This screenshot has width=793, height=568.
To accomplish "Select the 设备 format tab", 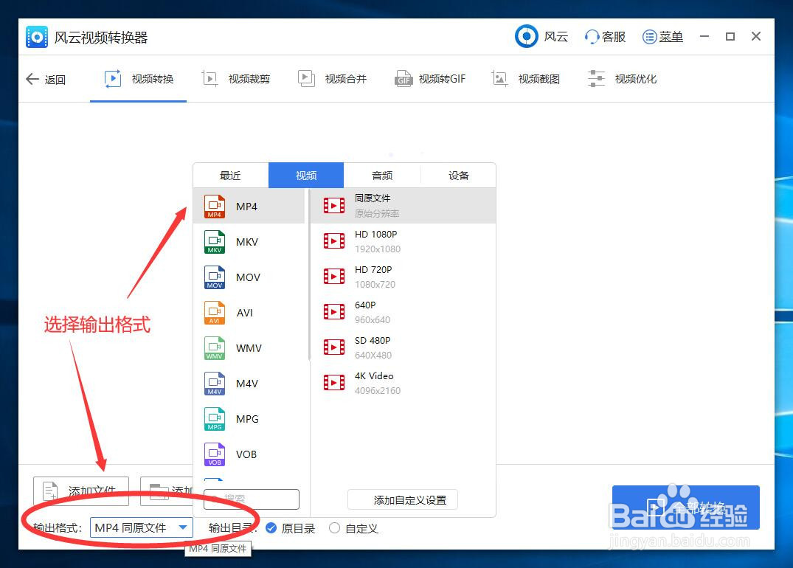I will click(x=458, y=176).
